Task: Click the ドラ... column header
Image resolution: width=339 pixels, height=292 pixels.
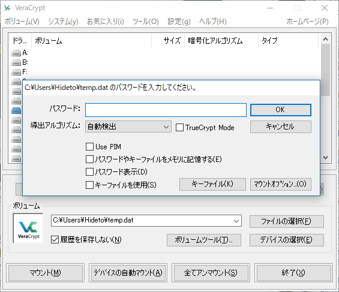Action: click(x=20, y=41)
